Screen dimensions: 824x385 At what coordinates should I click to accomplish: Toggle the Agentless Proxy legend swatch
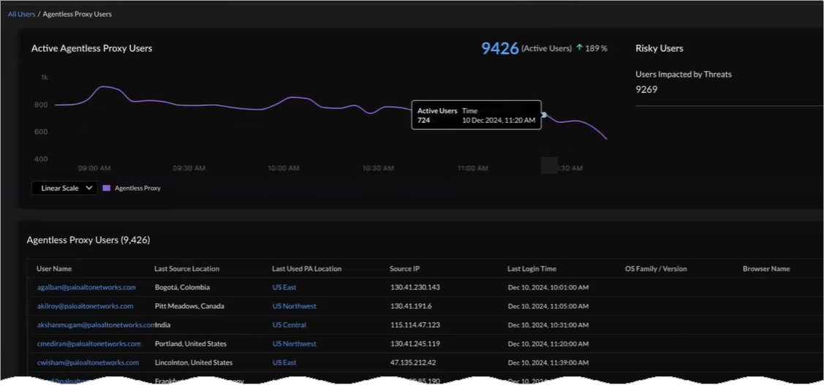point(107,188)
